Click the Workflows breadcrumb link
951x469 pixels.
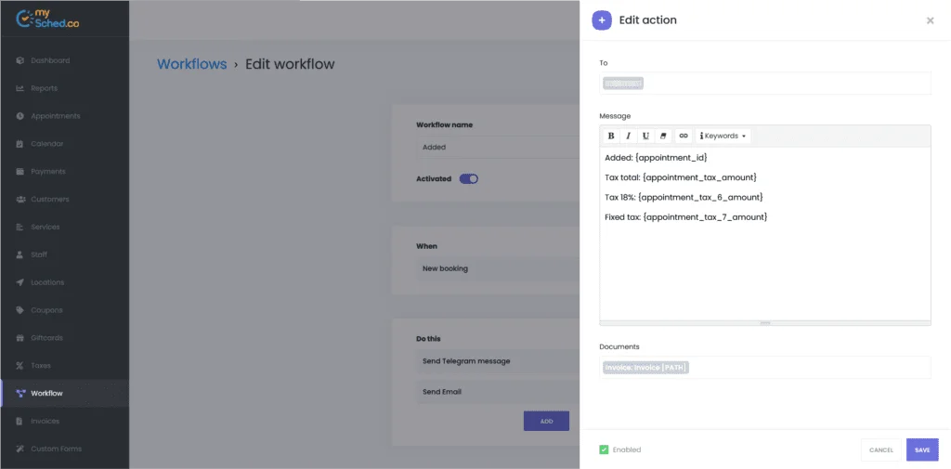point(191,64)
